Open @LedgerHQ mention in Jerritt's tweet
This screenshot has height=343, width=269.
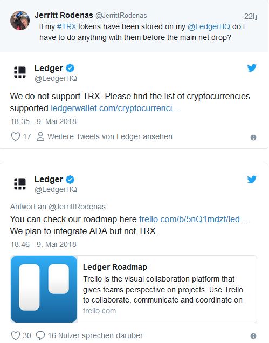click(x=209, y=26)
